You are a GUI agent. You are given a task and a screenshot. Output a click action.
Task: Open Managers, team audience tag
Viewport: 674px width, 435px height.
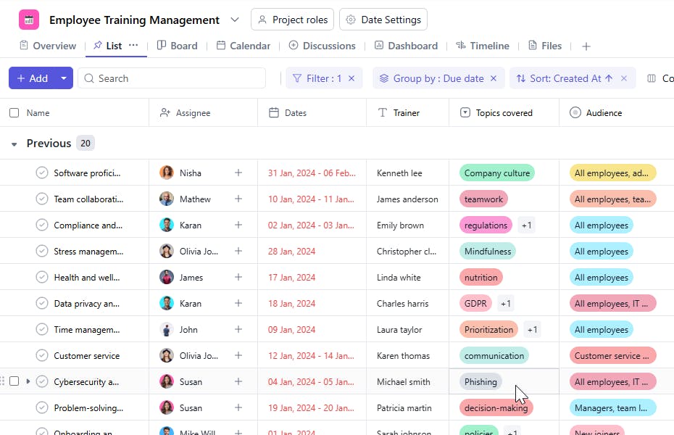612,408
